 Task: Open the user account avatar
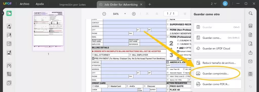(x=225, y=4)
